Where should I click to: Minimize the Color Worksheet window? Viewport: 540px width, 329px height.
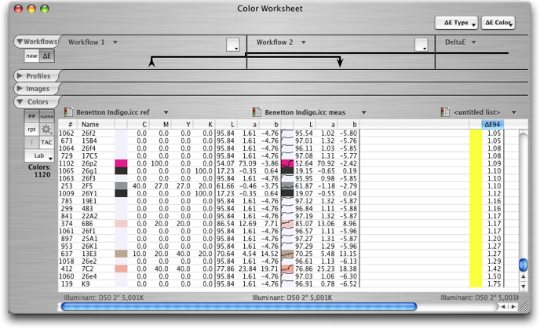(31, 9)
